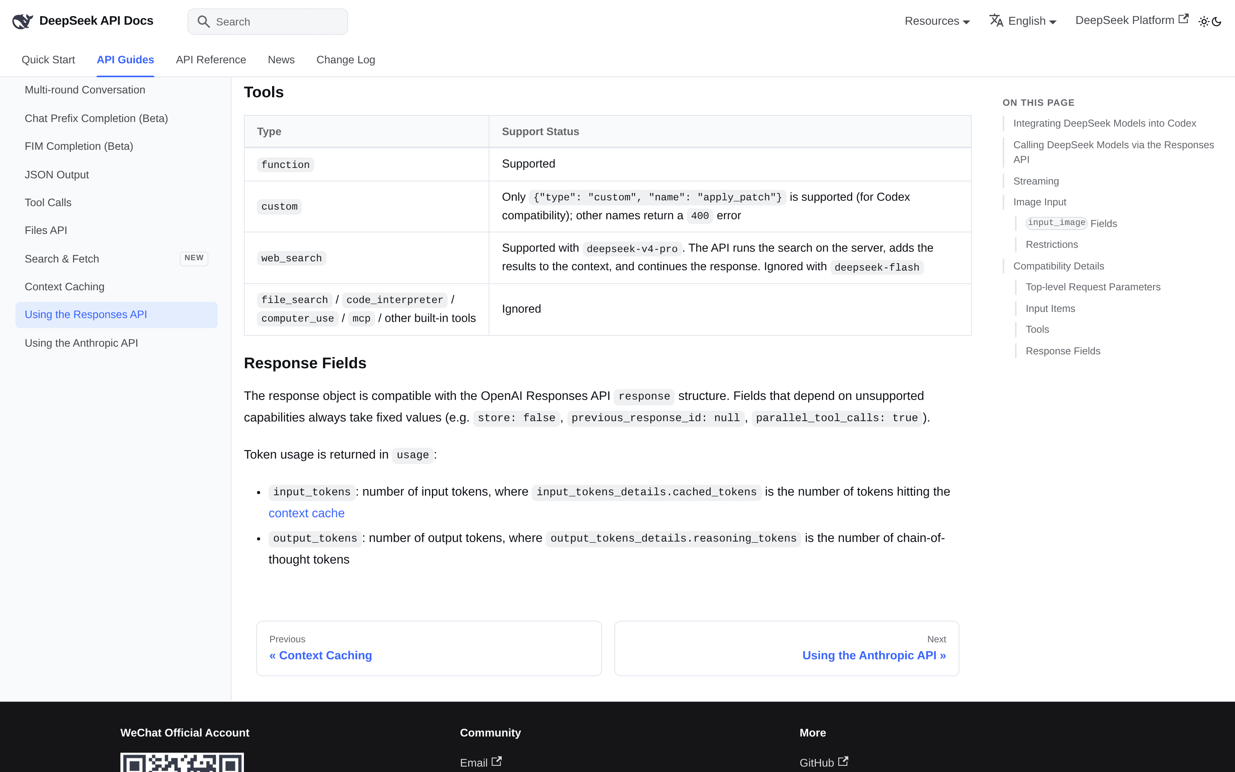1235x772 pixels.
Task: Jump to Input Items section
Action: tap(1050, 308)
